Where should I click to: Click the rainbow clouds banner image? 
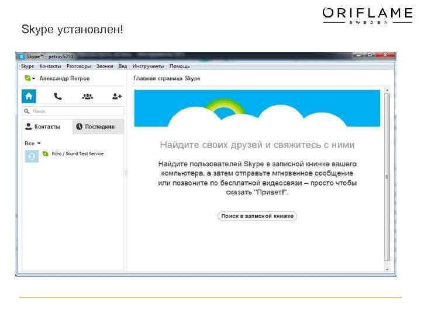click(257, 108)
